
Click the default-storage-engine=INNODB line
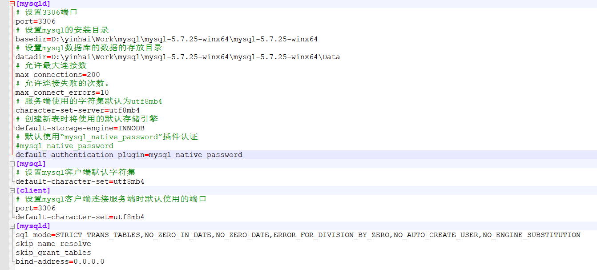pos(80,128)
